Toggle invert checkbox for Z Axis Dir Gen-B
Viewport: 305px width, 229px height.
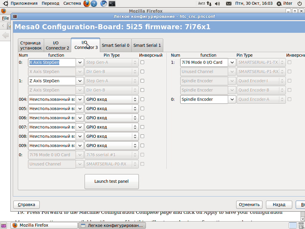[x=142, y=90]
